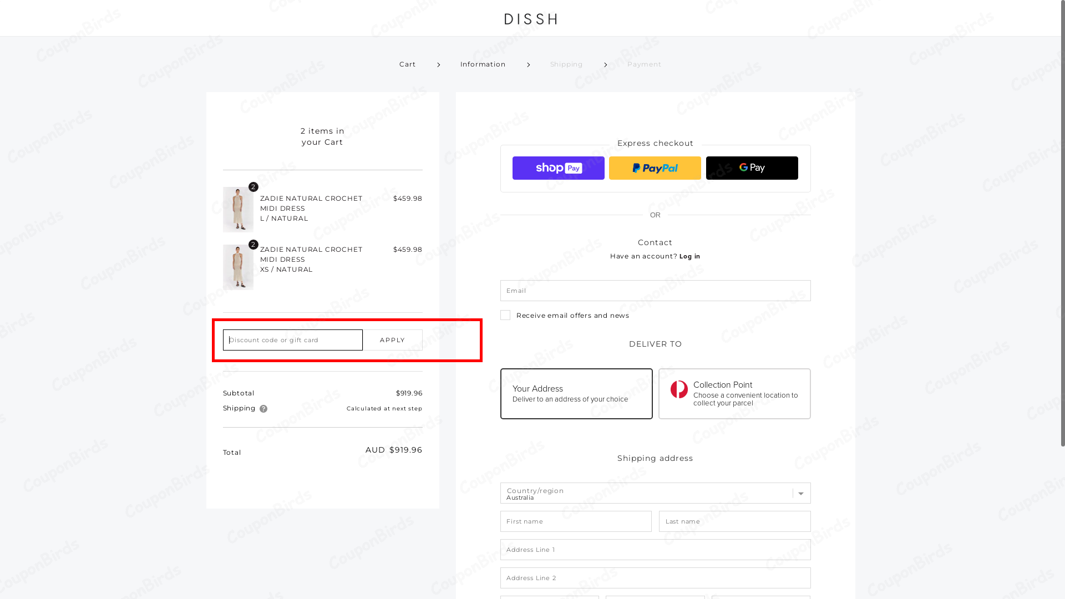The width and height of the screenshot is (1065, 599).
Task: Click the chevron arrow after Cart breadcrumb
Action: [438, 64]
